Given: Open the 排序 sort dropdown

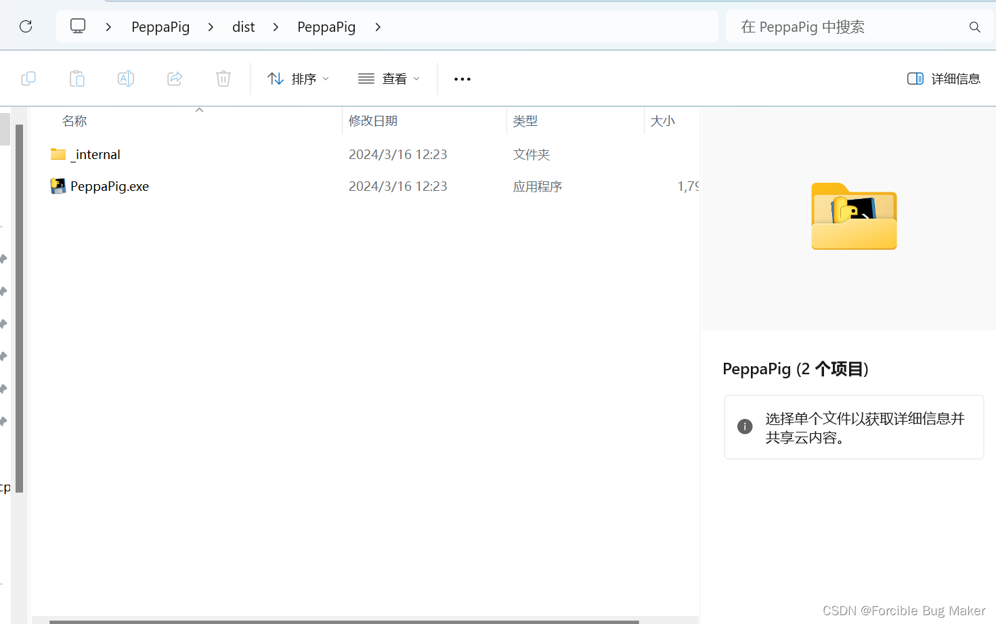Looking at the screenshot, I should [299, 79].
